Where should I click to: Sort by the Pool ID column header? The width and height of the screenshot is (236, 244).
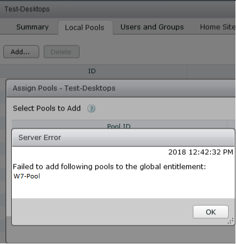tap(119, 126)
